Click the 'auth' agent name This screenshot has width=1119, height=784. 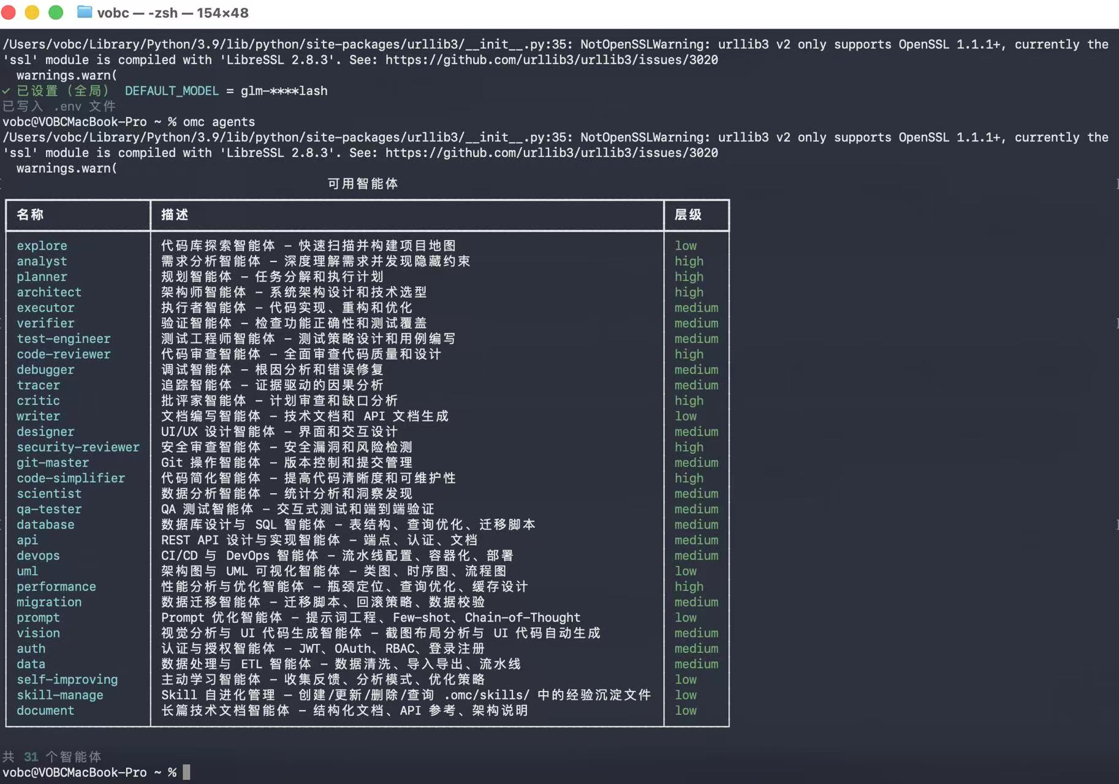(31, 649)
